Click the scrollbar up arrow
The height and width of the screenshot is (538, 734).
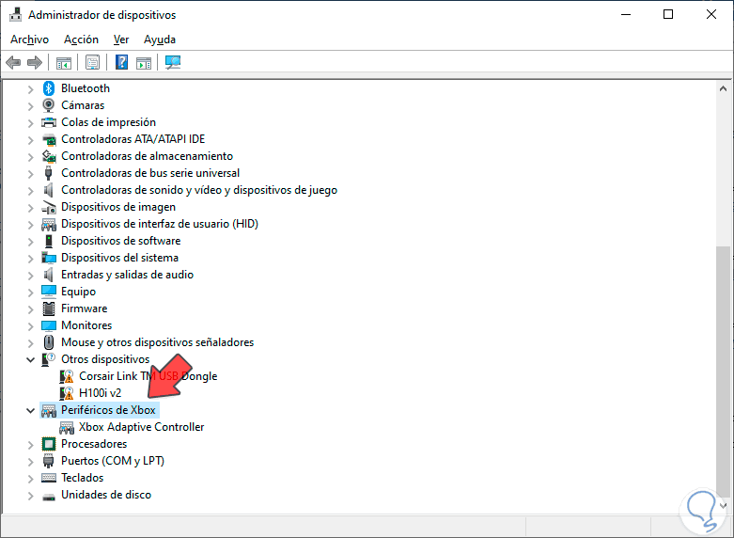[x=723, y=88]
